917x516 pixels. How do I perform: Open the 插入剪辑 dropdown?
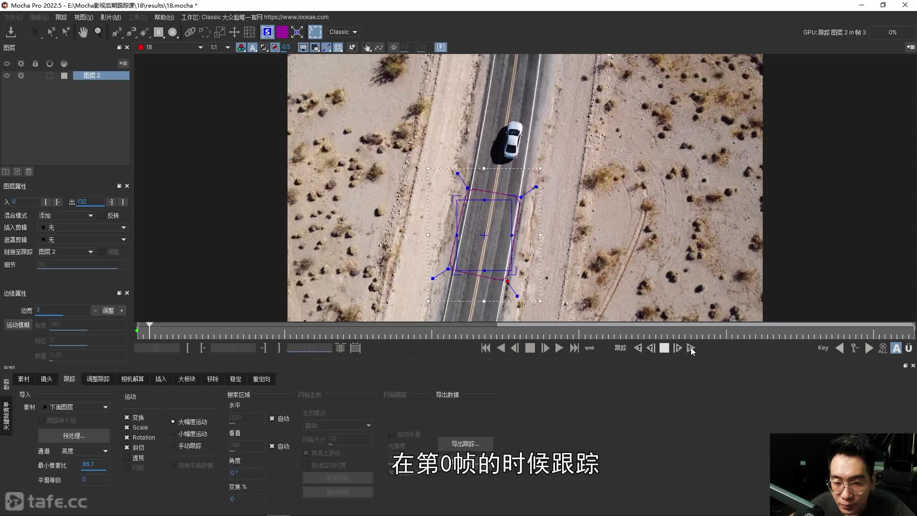83,228
